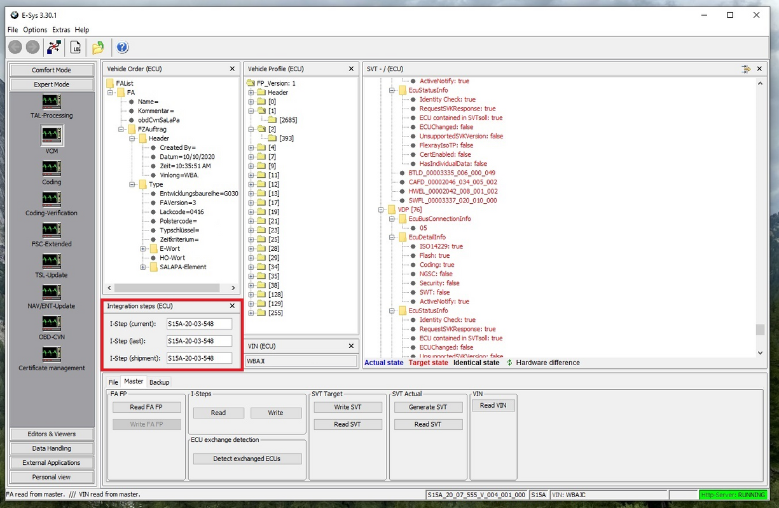The height and width of the screenshot is (508, 779).
Task: Click the Read FA FP button
Action: (x=146, y=407)
